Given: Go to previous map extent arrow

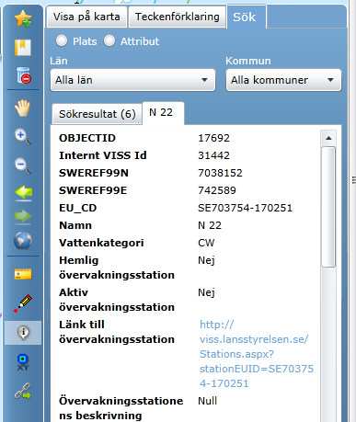Looking at the screenshot, I should (x=23, y=193).
